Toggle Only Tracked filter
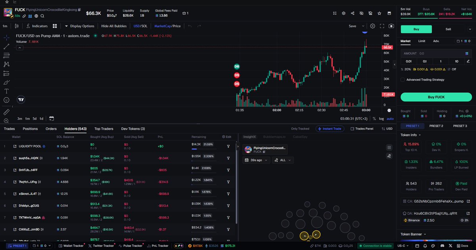The image size is (476, 250). click(x=300, y=129)
